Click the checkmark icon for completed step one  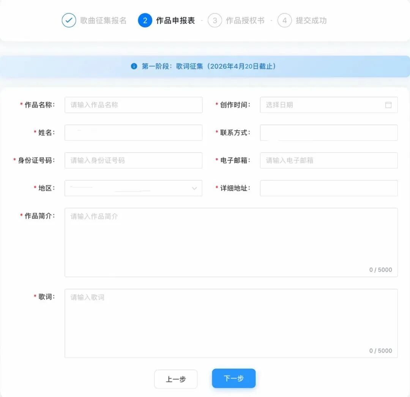(69, 20)
